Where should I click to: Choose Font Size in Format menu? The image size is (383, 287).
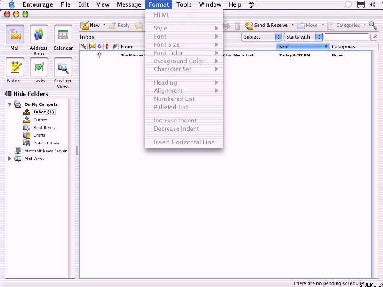184,44
